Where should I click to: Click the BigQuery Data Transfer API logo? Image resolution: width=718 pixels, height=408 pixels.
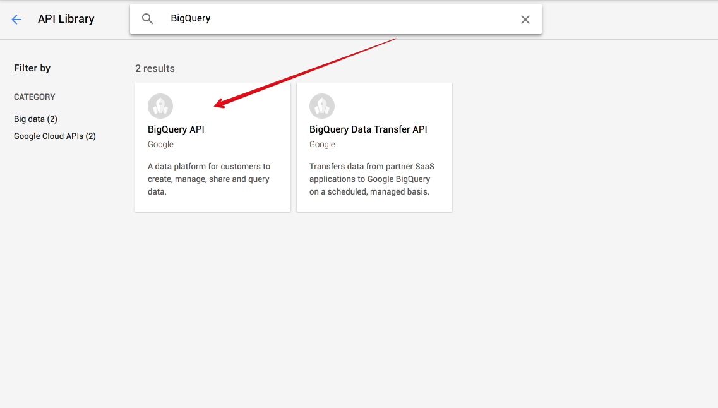[322, 105]
